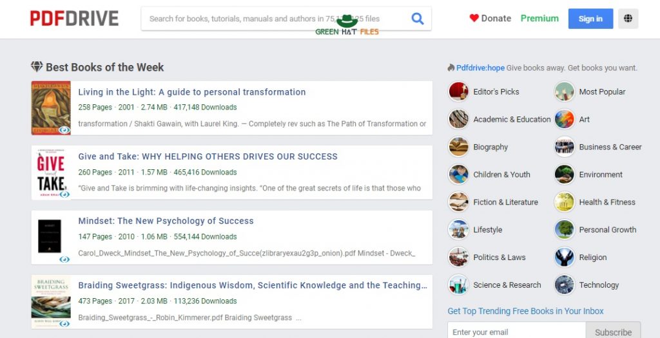Click the Give and Take cover thumbnail
Viewport: 660px width, 338px height.
click(51, 173)
